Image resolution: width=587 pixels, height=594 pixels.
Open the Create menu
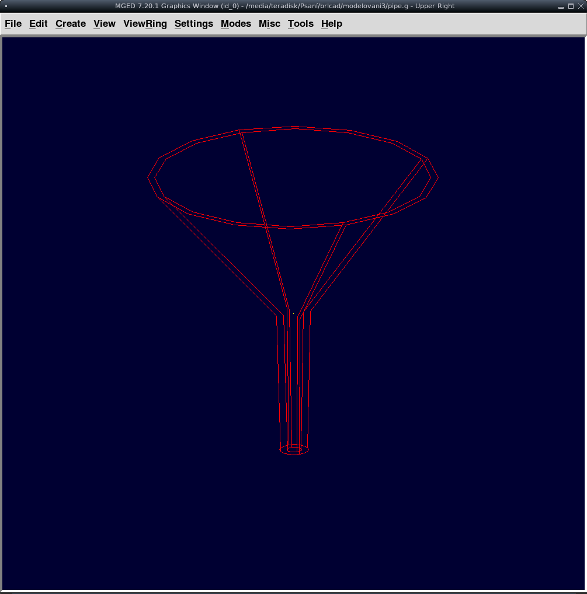click(71, 24)
